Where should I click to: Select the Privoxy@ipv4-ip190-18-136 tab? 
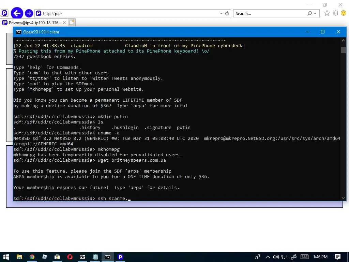click(x=34, y=23)
